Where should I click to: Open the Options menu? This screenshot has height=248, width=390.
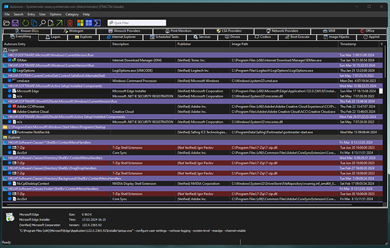click(55, 15)
